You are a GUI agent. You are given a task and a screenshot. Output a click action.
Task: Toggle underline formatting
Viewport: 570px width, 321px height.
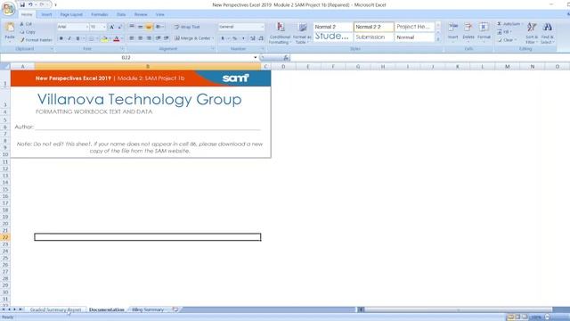77,38
